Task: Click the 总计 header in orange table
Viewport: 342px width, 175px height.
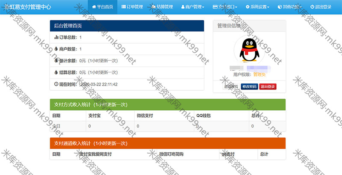Action: pyautogui.click(x=264, y=154)
